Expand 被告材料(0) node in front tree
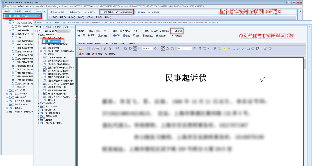Image resolution: width=312 pixels, height=166 pixels. (38, 104)
